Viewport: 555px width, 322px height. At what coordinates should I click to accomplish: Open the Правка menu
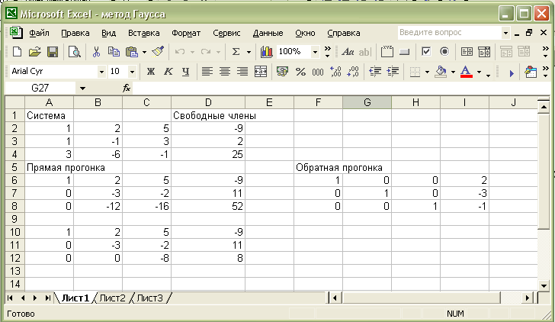75,33
